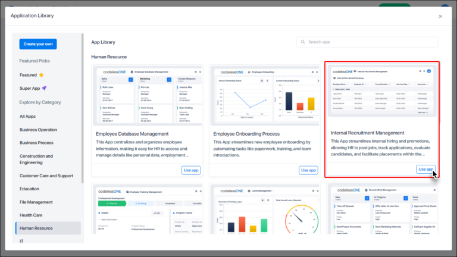Open the Business Operation category
This screenshot has width=457, height=257.
(38, 130)
